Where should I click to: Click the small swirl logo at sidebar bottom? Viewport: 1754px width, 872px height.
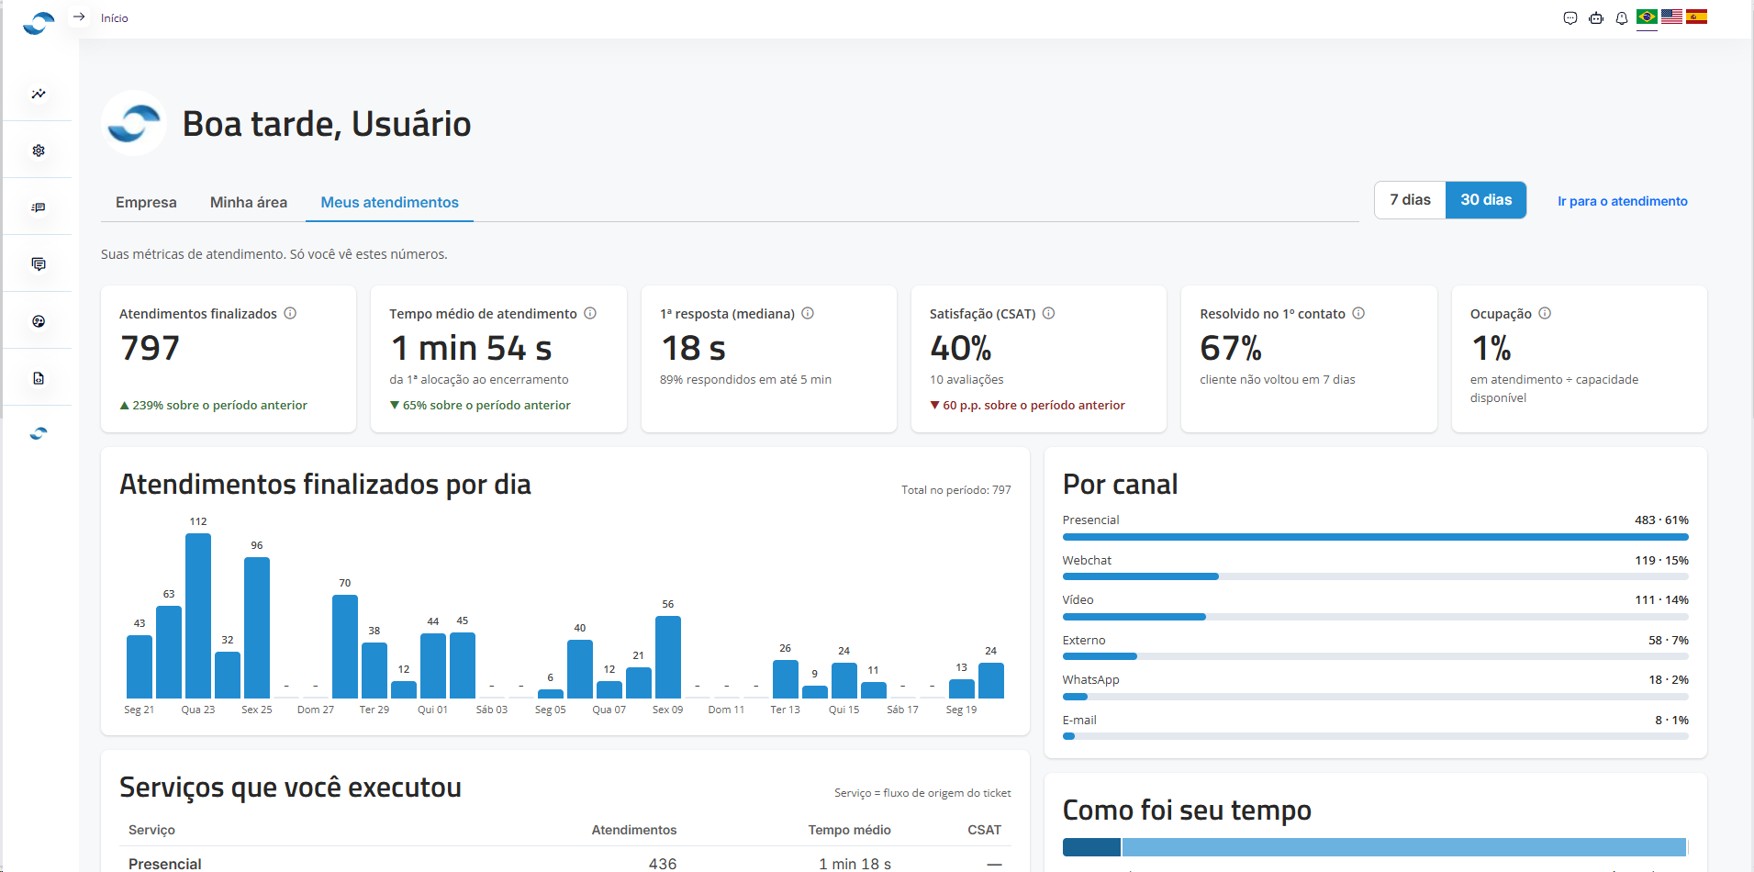[39, 433]
